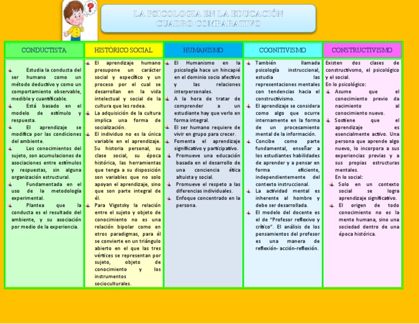Click bullet icon before 'La adquisición de la cultura'

click(x=88, y=113)
